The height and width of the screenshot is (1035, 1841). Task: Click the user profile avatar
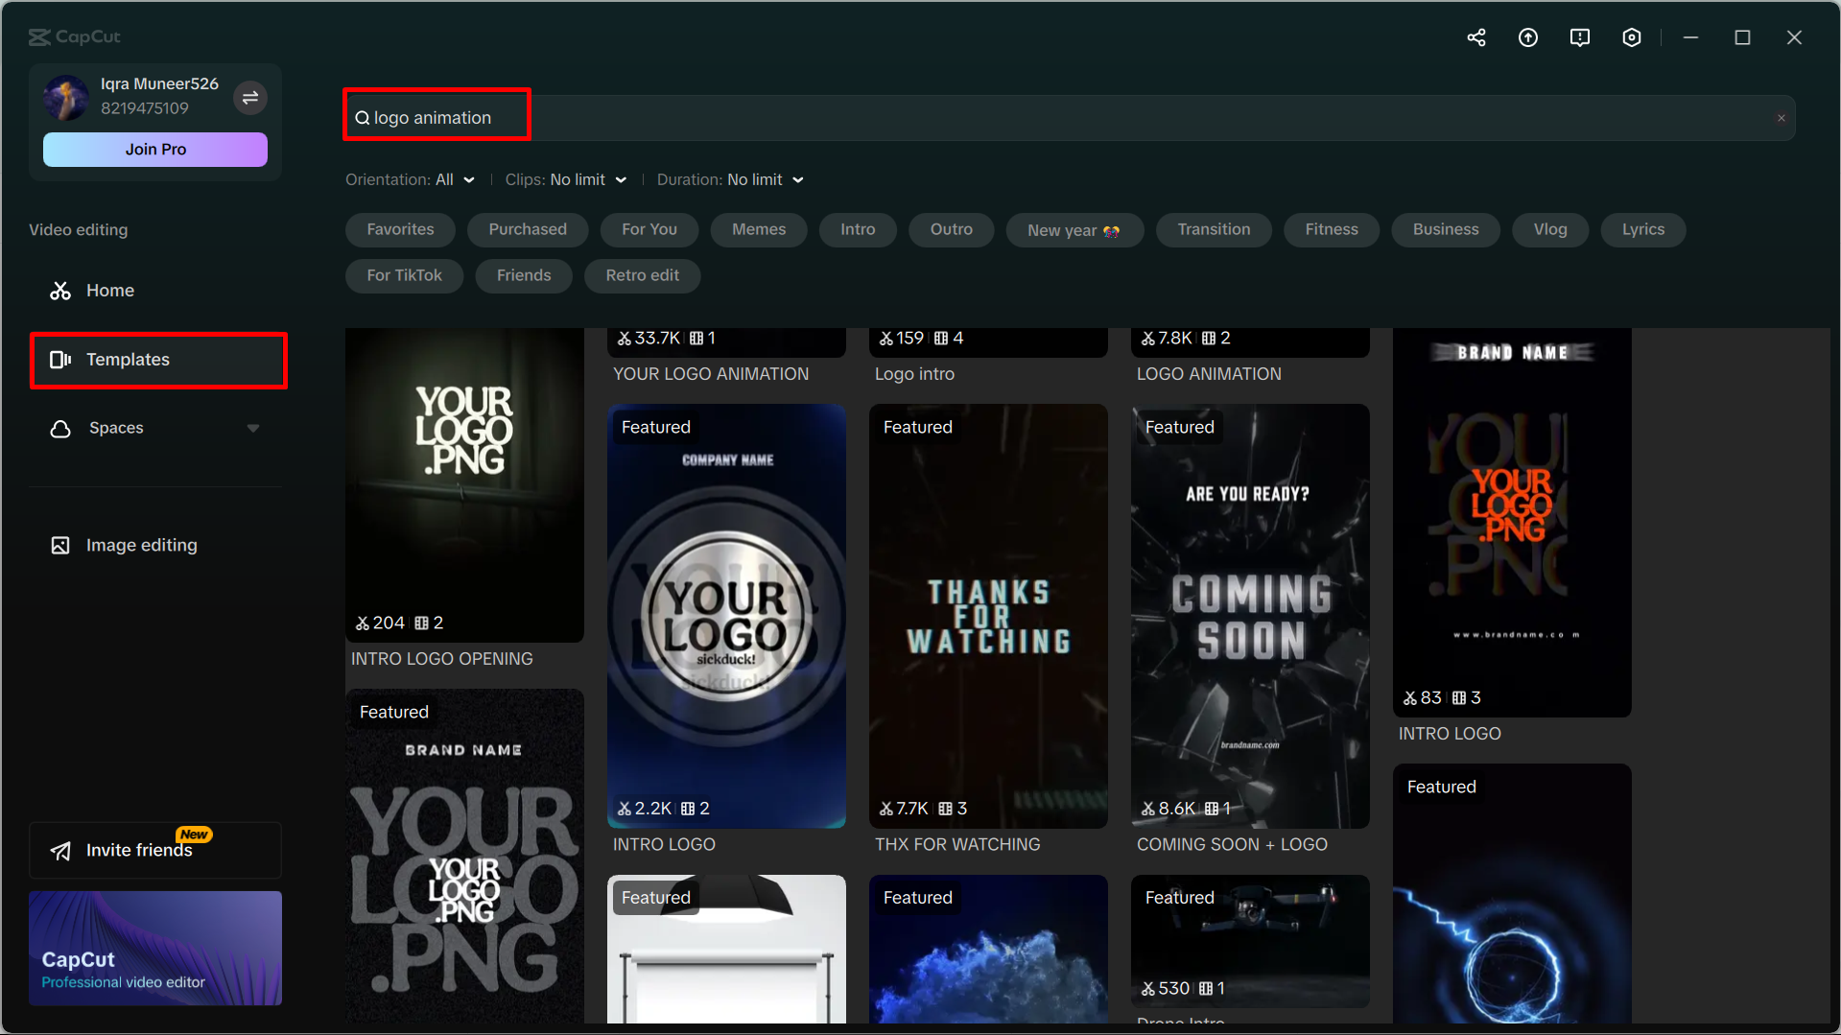point(66,97)
